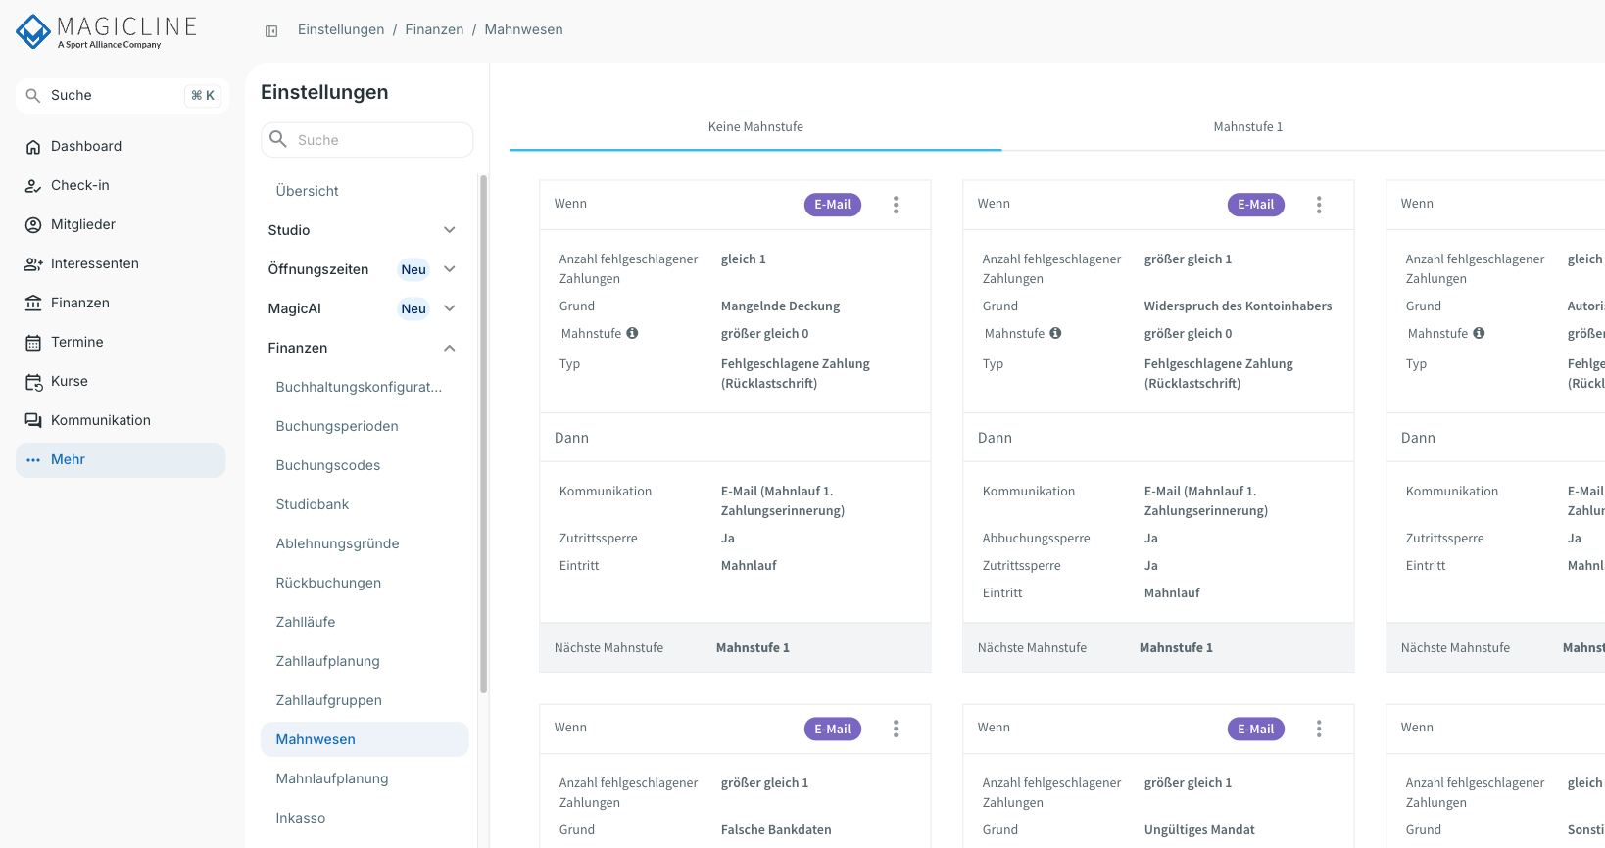This screenshot has width=1605, height=848.
Task: Click the Magicline logo
Action: click(107, 31)
